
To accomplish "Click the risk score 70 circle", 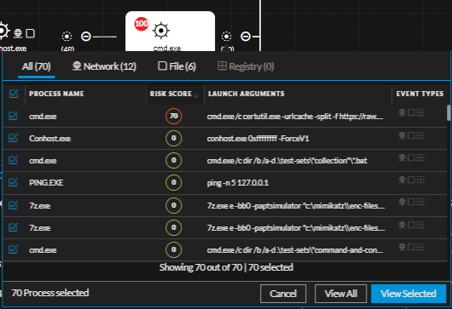I will tap(173, 116).
